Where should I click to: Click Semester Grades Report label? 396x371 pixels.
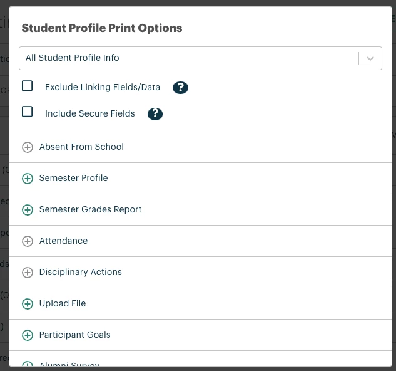[x=91, y=209]
